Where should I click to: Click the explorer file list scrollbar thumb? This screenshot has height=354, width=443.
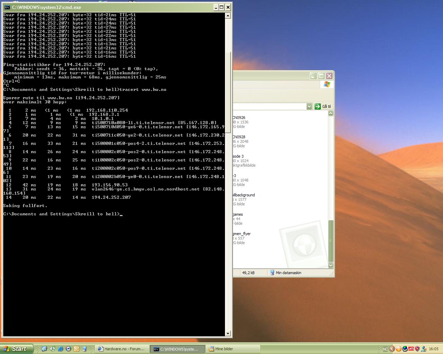pyautogui.click(x=331, y=241)
